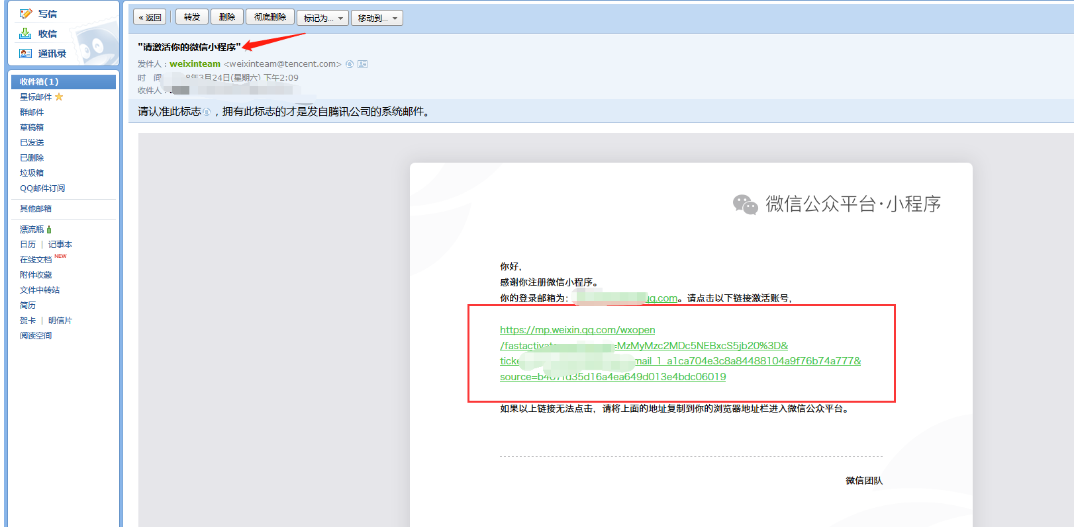Open 已删除 deleted folder
1074x527 pixels.
(32, 158)
